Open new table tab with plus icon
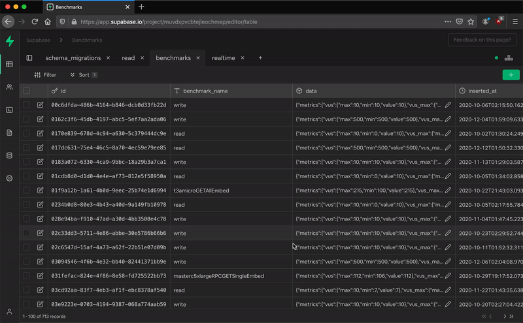Viewport: 523px width, 323px height. pos(260,58)
